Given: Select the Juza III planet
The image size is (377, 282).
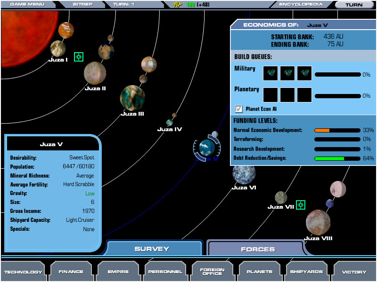Looking at the screenshot, I should 132,98.
